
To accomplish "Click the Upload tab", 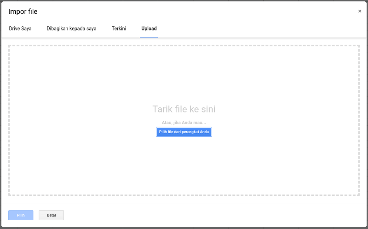I will [149, 29].
